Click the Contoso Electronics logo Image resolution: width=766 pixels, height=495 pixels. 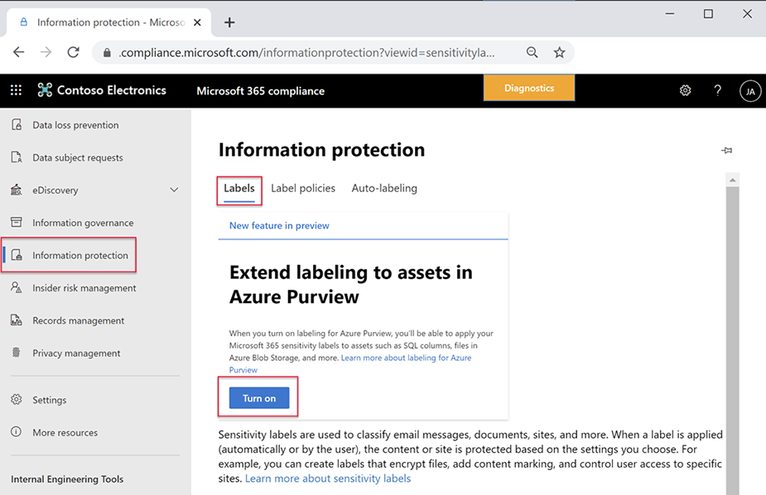point(44,90)
